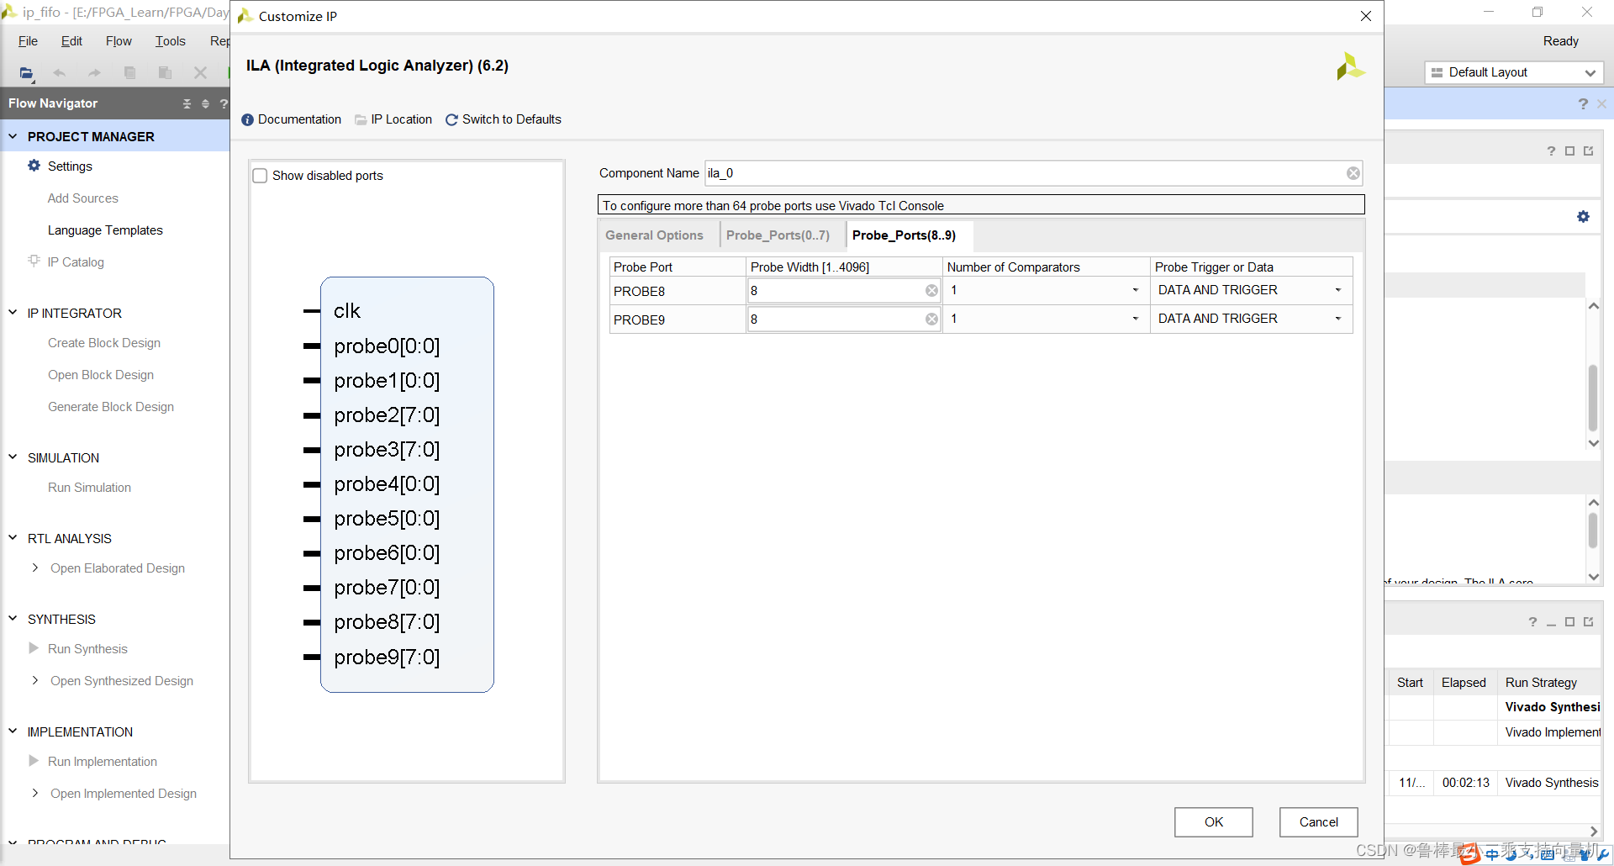Click the Run Strategy column header
This screenshot has width=1614, height=866.
[x=1541, y=683]
